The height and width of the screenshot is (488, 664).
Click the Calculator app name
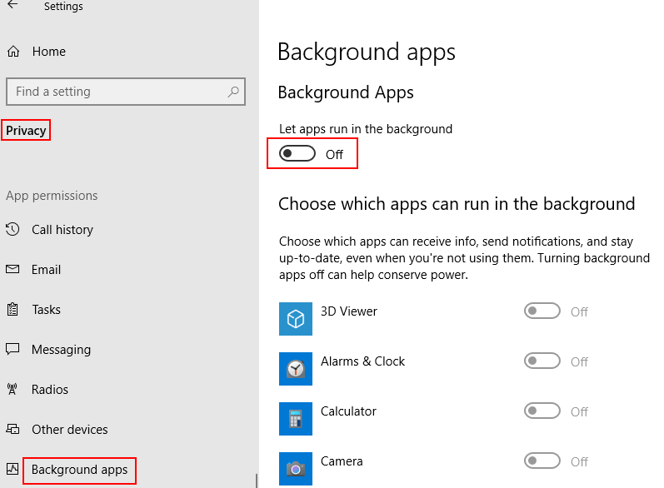coord(348,411)
